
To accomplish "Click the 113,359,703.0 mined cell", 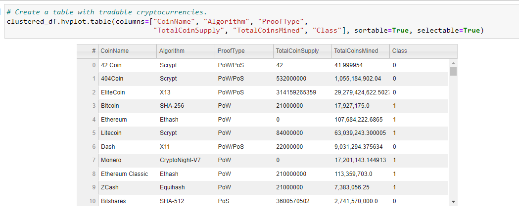I will 361,174.
